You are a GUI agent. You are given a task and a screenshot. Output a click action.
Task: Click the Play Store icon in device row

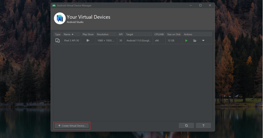click(88, 40)
